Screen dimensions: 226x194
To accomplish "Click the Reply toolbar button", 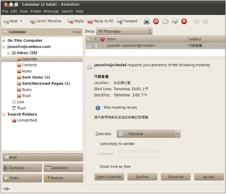I will [76, 21].
